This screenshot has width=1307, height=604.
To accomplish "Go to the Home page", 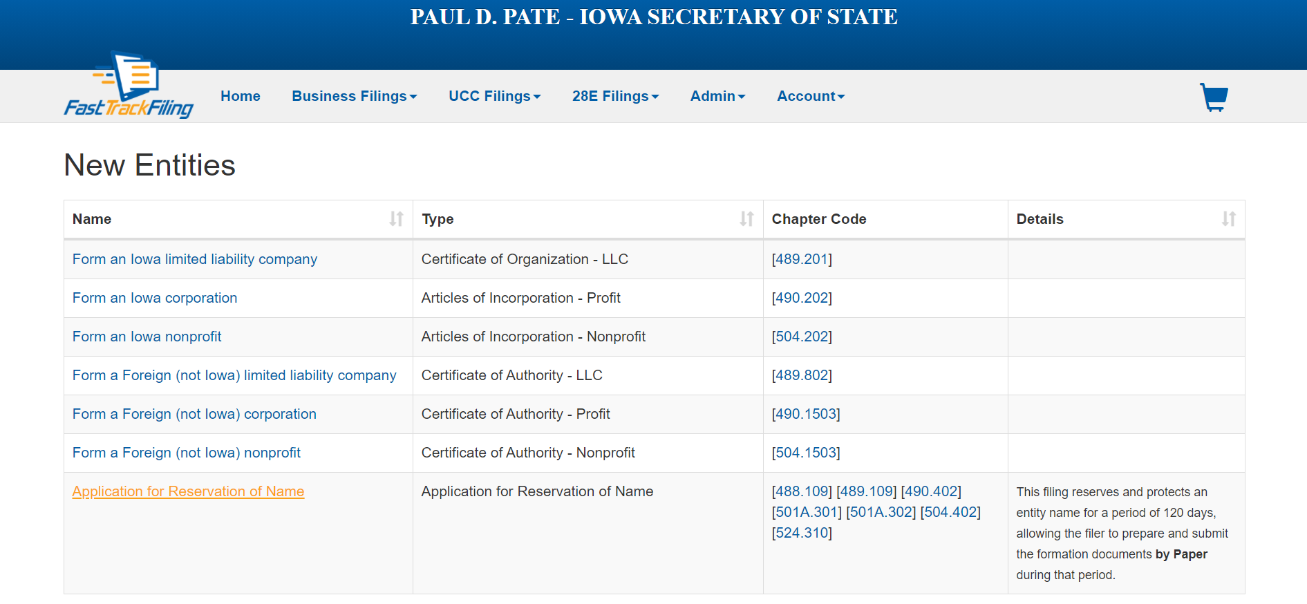I will click(x=241, y=96).
